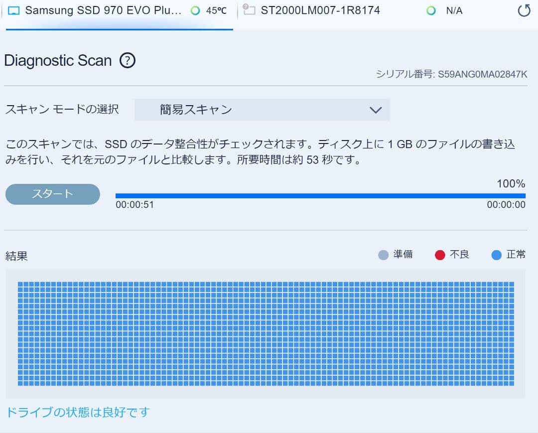Open the Diagnostic Scan help icon
Viewport: 538px width, 433px height.
pyautogui.click(x=128, y=60)
